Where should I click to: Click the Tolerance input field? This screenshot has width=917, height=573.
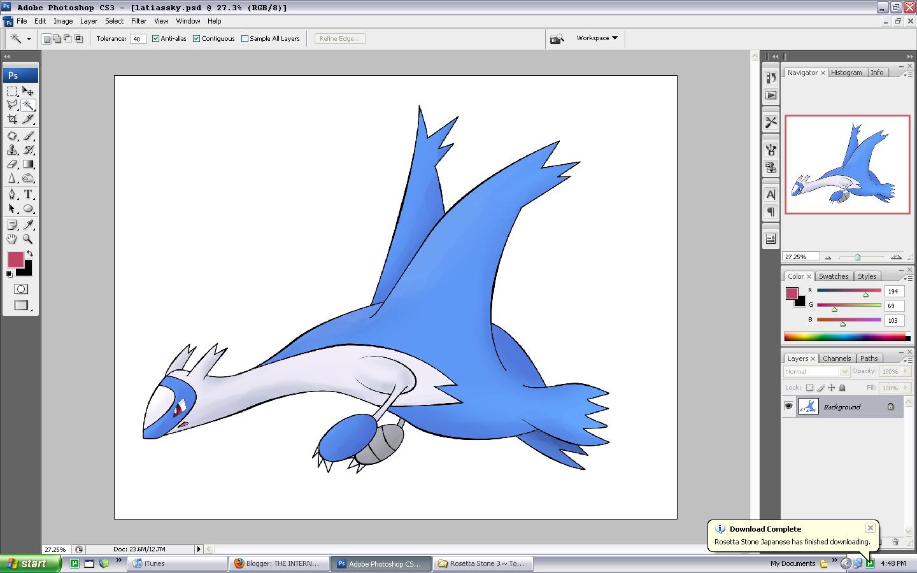click(x=138, y=39)
